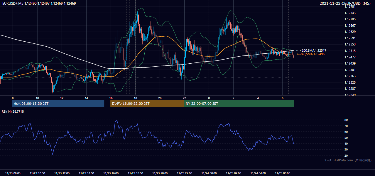Click price axis value 1.12743

point(350,13)
